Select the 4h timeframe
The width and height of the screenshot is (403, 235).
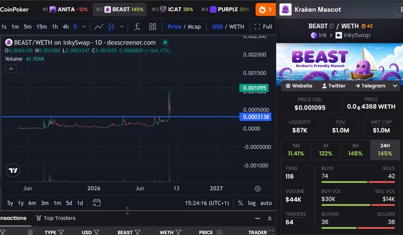tap(66, 27)
